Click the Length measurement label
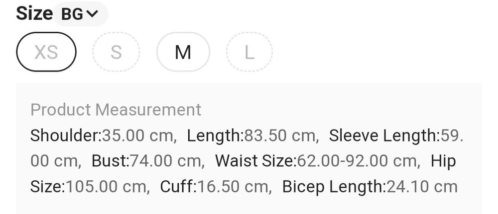The width and height of the screenshot is (498, 214). pos(214,136)
